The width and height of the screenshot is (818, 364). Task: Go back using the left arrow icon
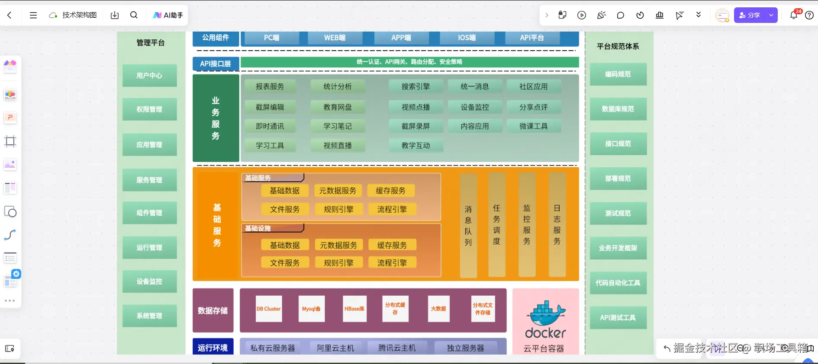pyautogui.click(x=10, y=15)
